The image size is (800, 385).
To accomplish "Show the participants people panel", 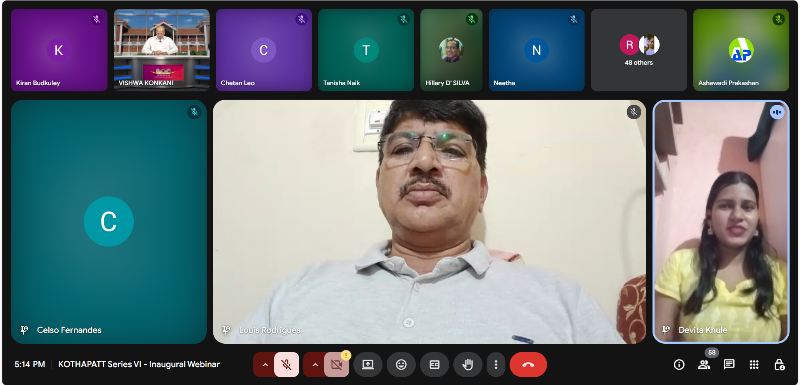I will [x=704, y=365].
